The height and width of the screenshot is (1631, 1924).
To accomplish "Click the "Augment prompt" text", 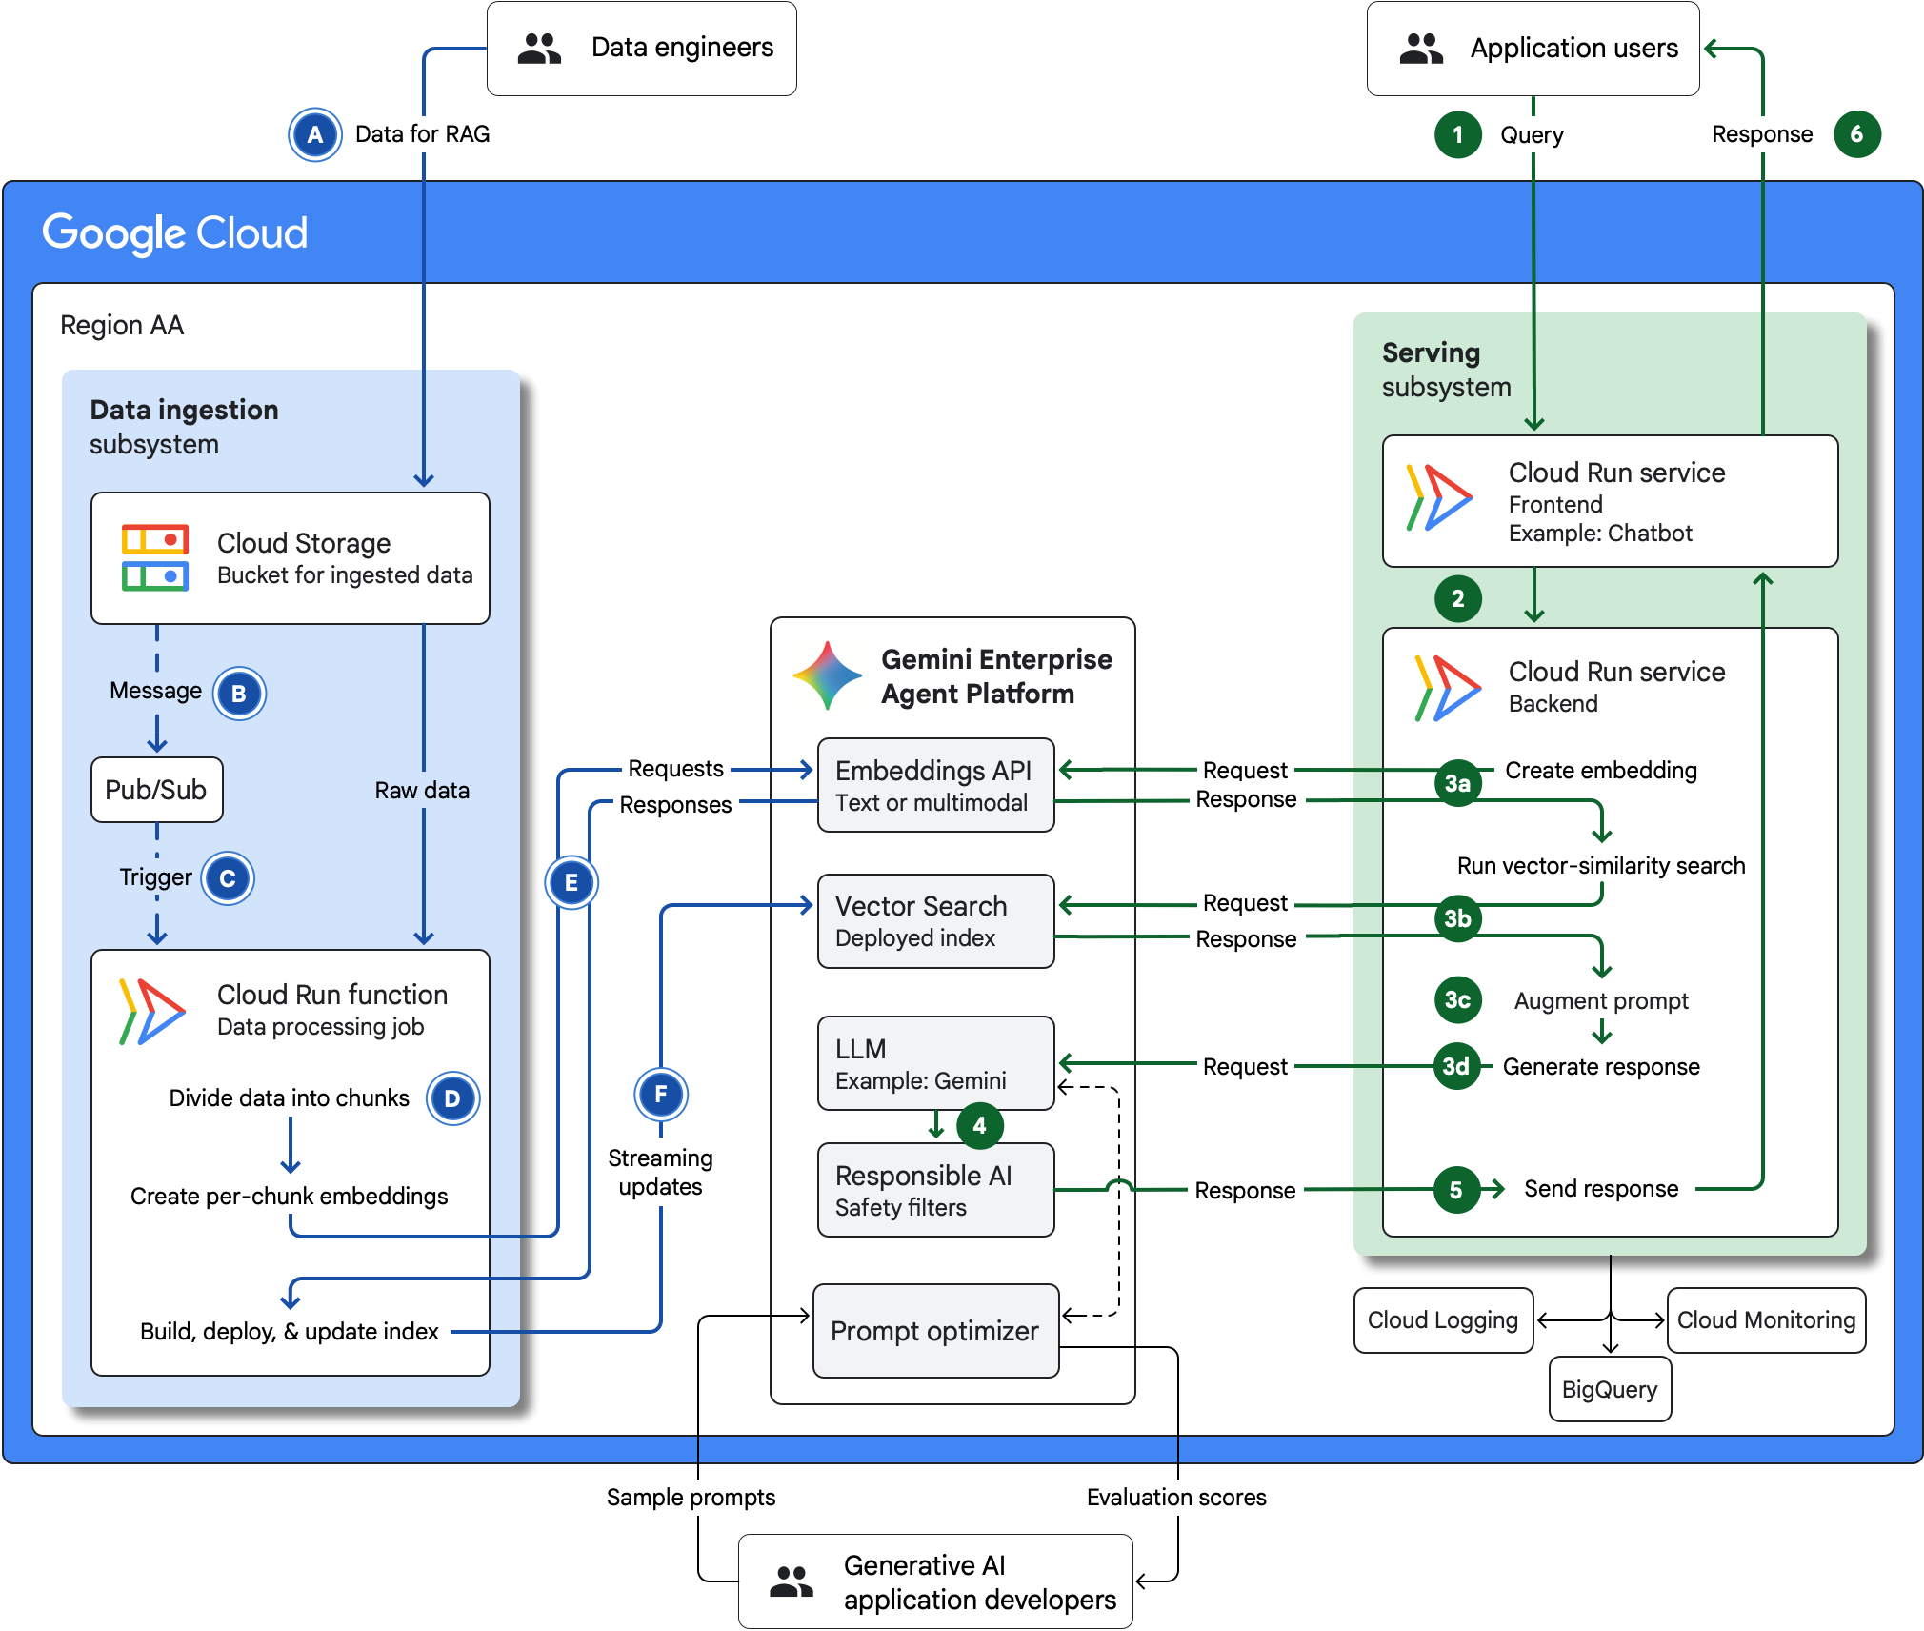I will (x=1601, y=1001).
